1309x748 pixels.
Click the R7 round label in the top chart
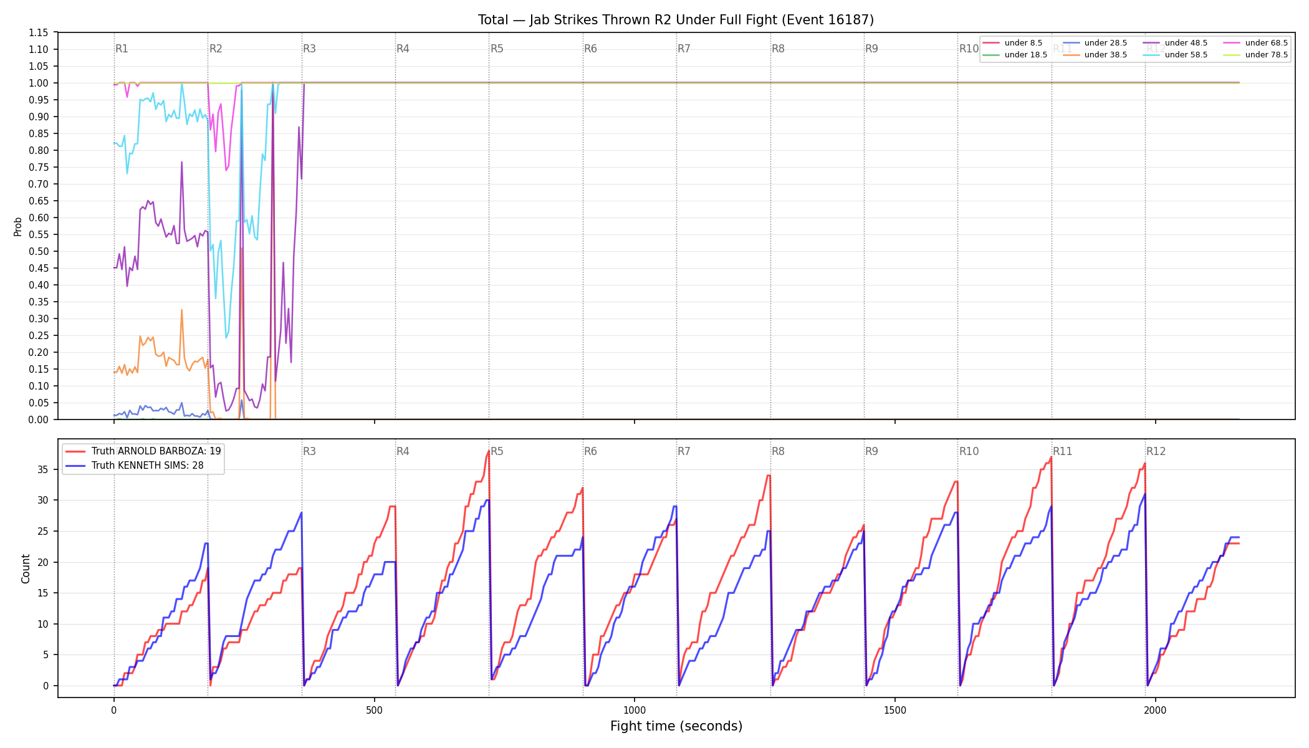click(x=684, y=49)
